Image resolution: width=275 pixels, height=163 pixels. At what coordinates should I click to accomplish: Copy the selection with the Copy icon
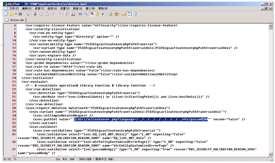41,14
